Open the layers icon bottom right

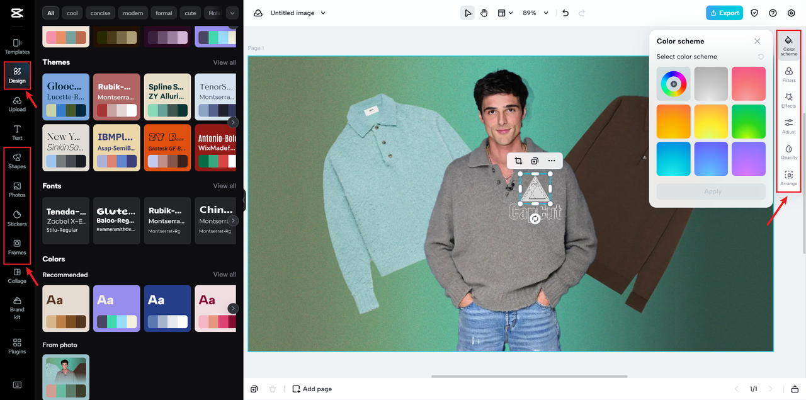tap(795, 389)
